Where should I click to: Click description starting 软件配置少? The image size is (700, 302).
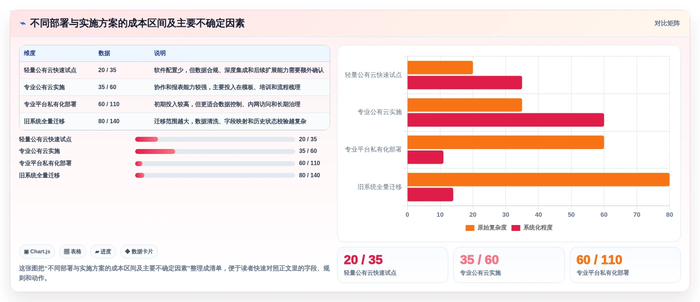coord(239,70)
